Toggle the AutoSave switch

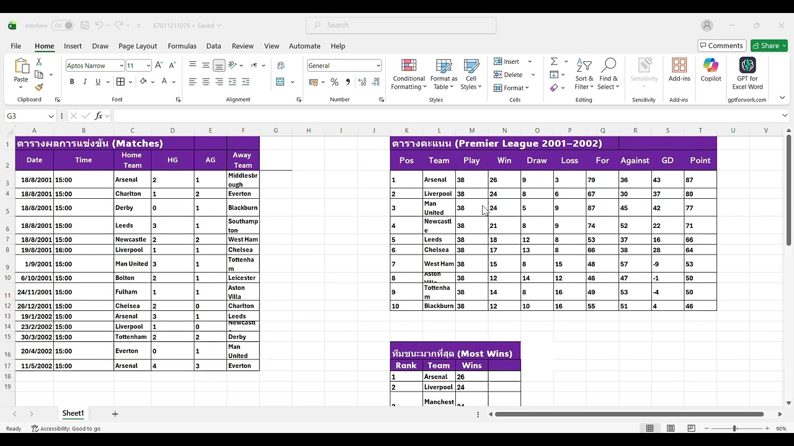pos(63,25)
